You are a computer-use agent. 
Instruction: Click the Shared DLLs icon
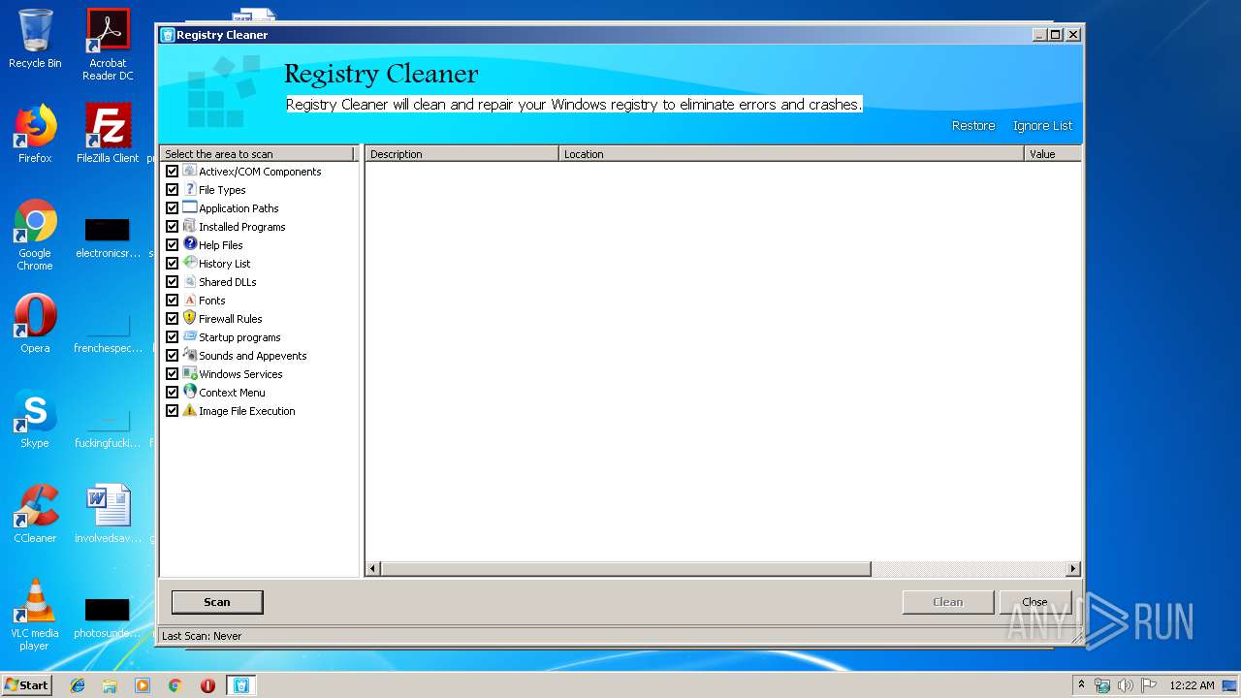point(189,281)
